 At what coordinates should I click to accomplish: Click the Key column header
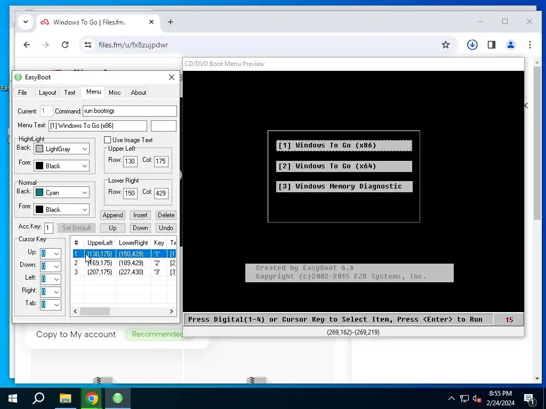(159, 243)
